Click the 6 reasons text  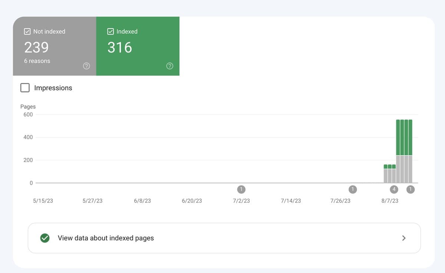click(37, 61)
